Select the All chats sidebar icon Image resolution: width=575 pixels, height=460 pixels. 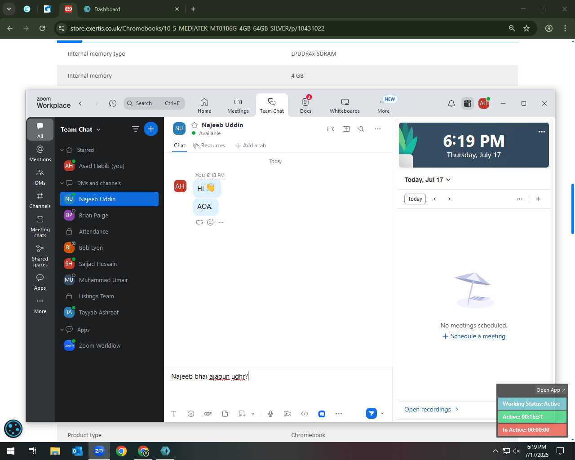point(40,130)
